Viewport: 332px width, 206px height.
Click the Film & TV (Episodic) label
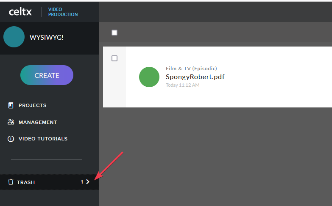pos(191,69)
